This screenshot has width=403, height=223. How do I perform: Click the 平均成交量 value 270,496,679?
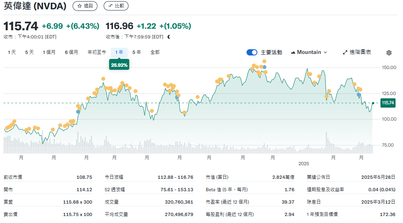(x=179, y=214)
